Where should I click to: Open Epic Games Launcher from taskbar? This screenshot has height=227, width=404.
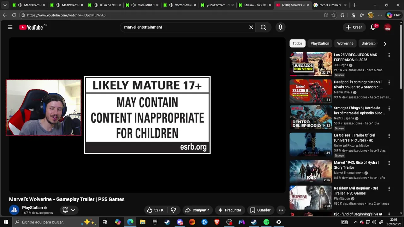click(x=155, y=222)
